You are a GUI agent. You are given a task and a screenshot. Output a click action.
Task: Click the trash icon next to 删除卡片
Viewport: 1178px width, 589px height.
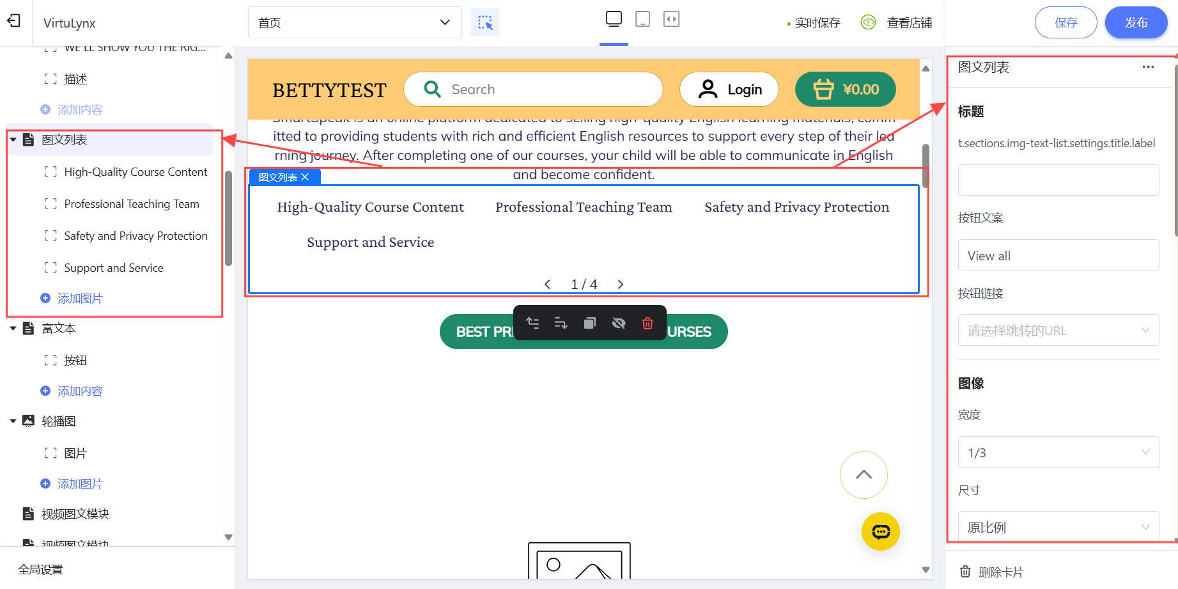[x=965, y=571]
